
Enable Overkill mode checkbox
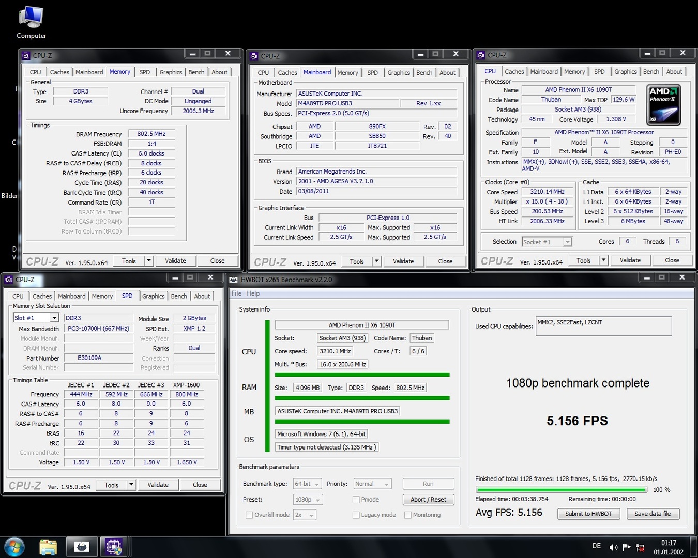[x=249, y=515]
